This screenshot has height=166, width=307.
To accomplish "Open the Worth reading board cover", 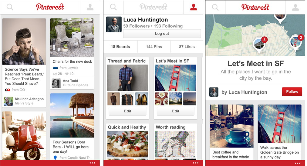I will [x=175, y=144].
